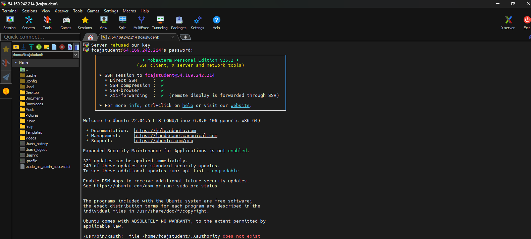Click the Exit power toolbar icon

tap(527, 23)
